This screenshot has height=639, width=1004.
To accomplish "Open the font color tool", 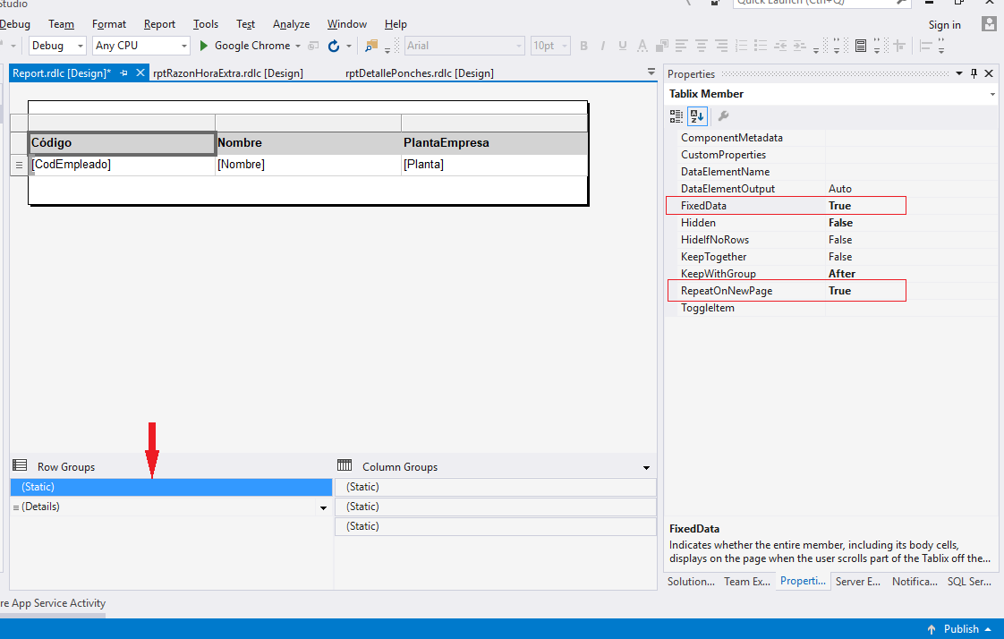I will 642,46.
